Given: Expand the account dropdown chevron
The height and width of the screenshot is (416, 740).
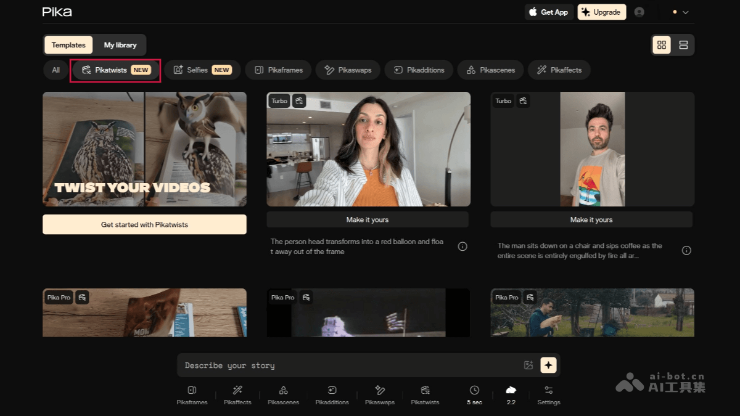Looking at the screenshot, I should click(685, 12).
